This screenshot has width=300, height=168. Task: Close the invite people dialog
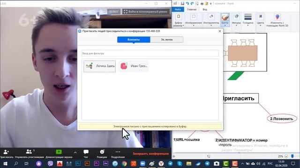click(220, 31)
